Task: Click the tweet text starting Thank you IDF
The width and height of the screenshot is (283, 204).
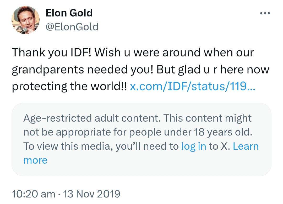Action: click(140, 70)
